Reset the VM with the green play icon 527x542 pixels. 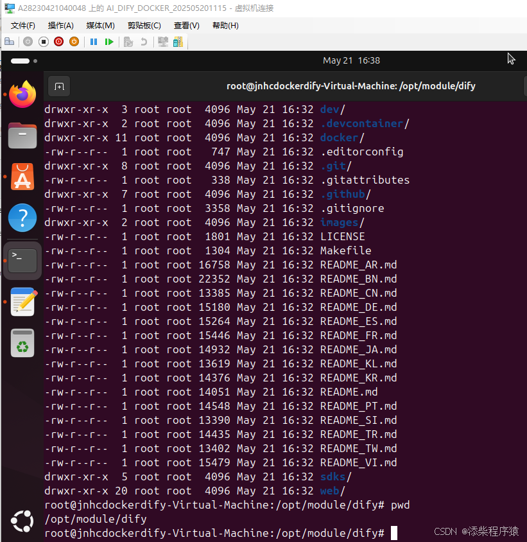(109, 42)
